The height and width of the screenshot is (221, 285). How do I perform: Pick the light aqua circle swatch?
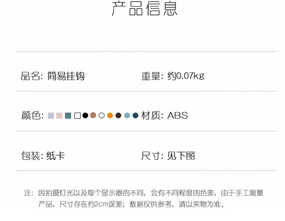coord(127,115)
